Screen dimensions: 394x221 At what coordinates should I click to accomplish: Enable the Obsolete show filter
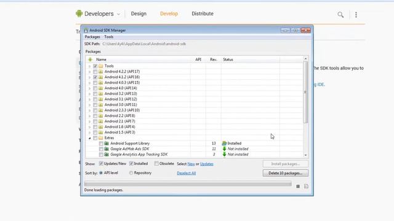156,164
